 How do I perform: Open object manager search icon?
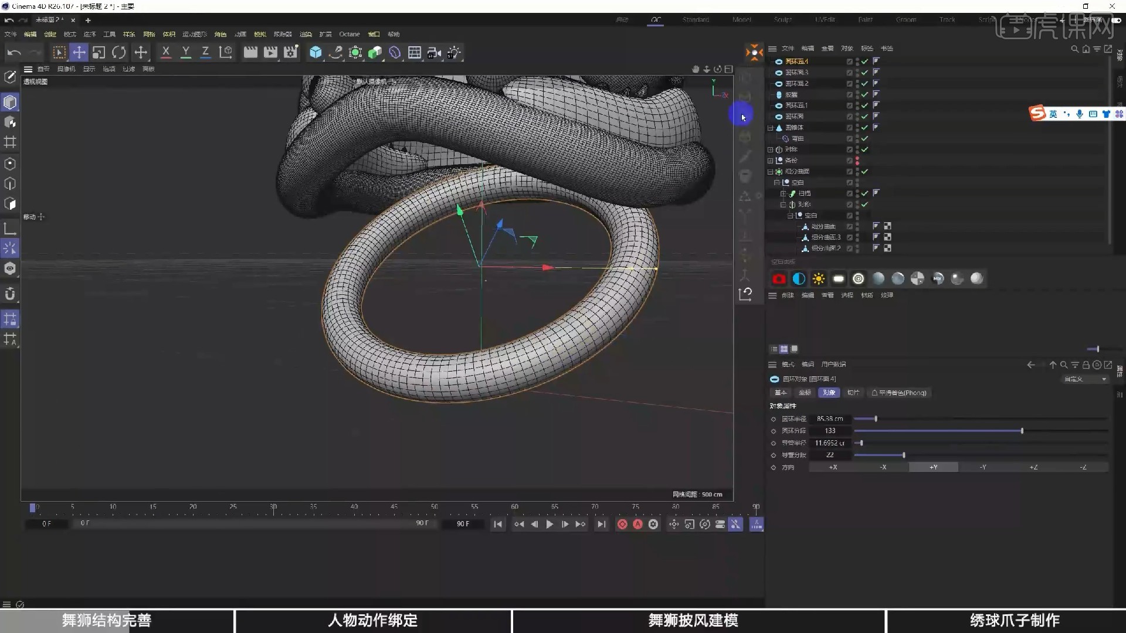1074,49
